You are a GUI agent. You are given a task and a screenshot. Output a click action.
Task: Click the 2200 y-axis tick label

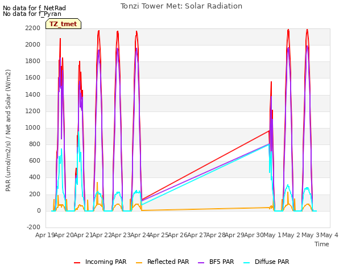(x=33, y=28)
